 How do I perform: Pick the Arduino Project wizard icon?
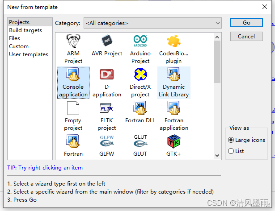pyautogui.click(x=140, y=41)
